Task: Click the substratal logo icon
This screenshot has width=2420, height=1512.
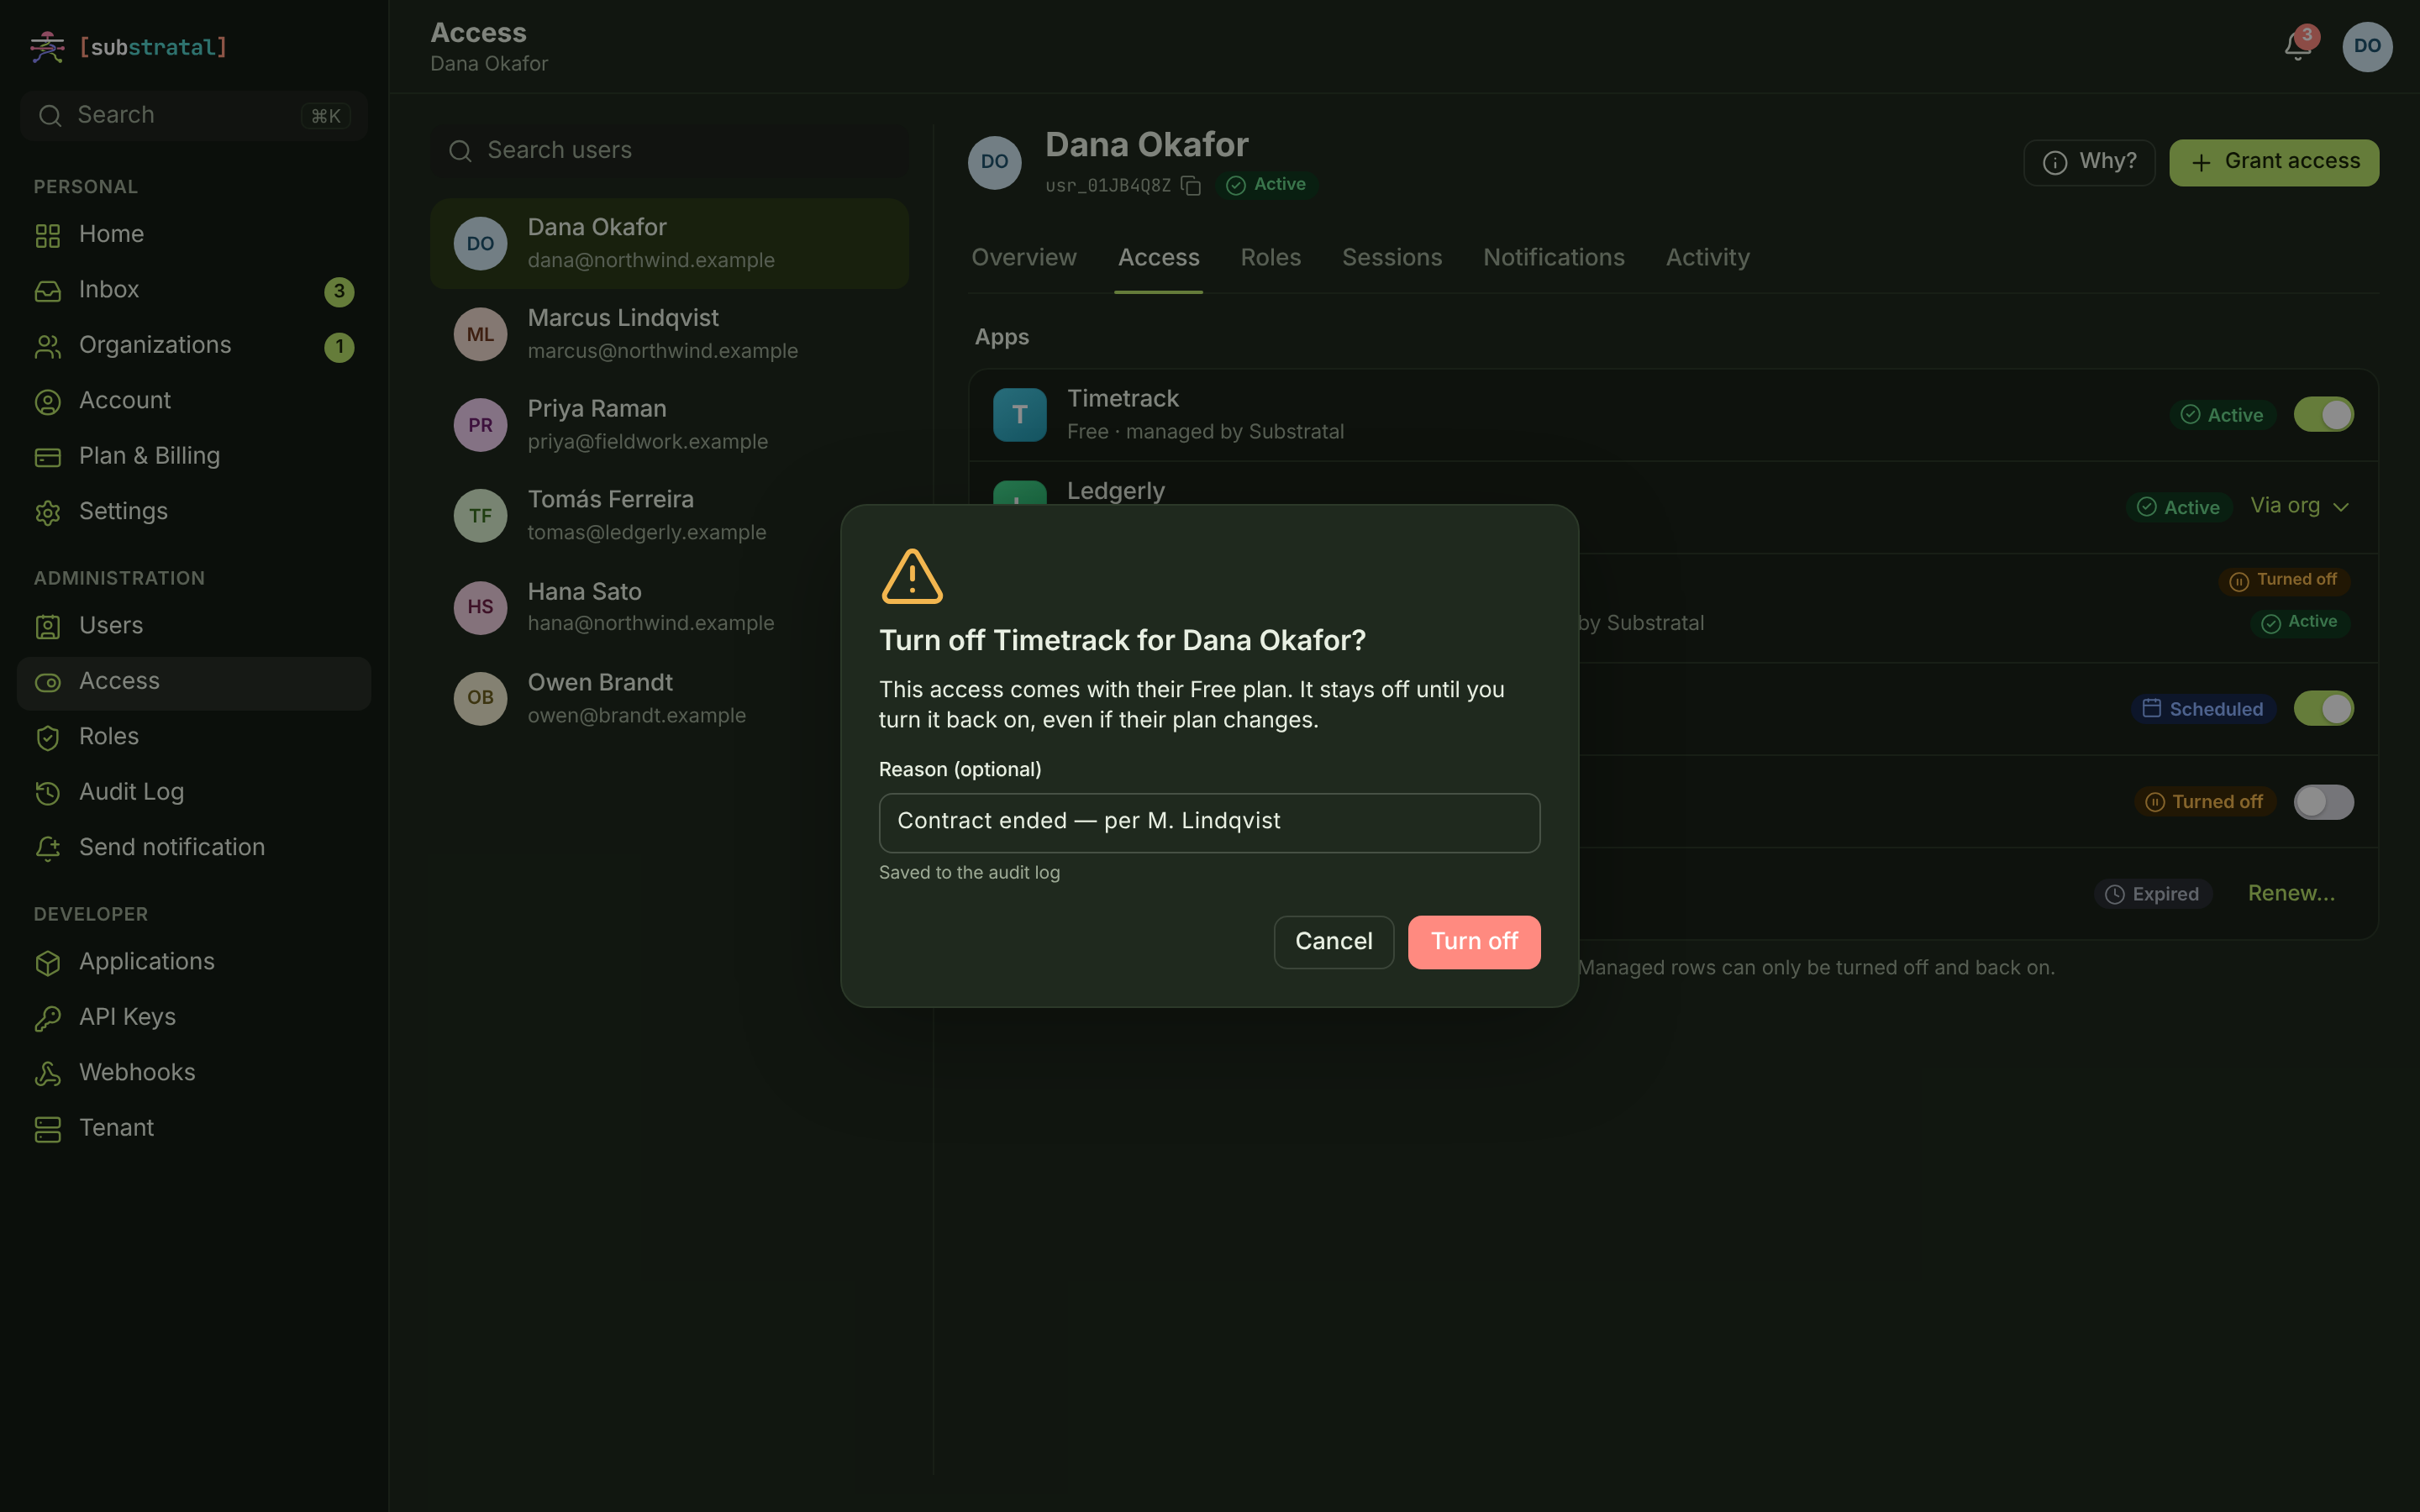Action: 47,47
